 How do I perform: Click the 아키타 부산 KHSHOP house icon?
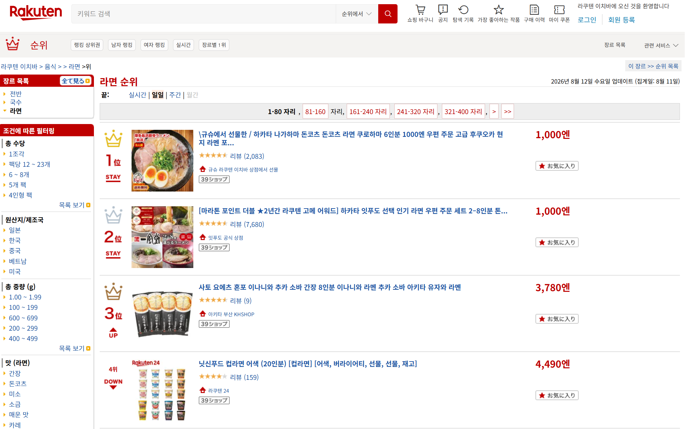click(203, 313)
